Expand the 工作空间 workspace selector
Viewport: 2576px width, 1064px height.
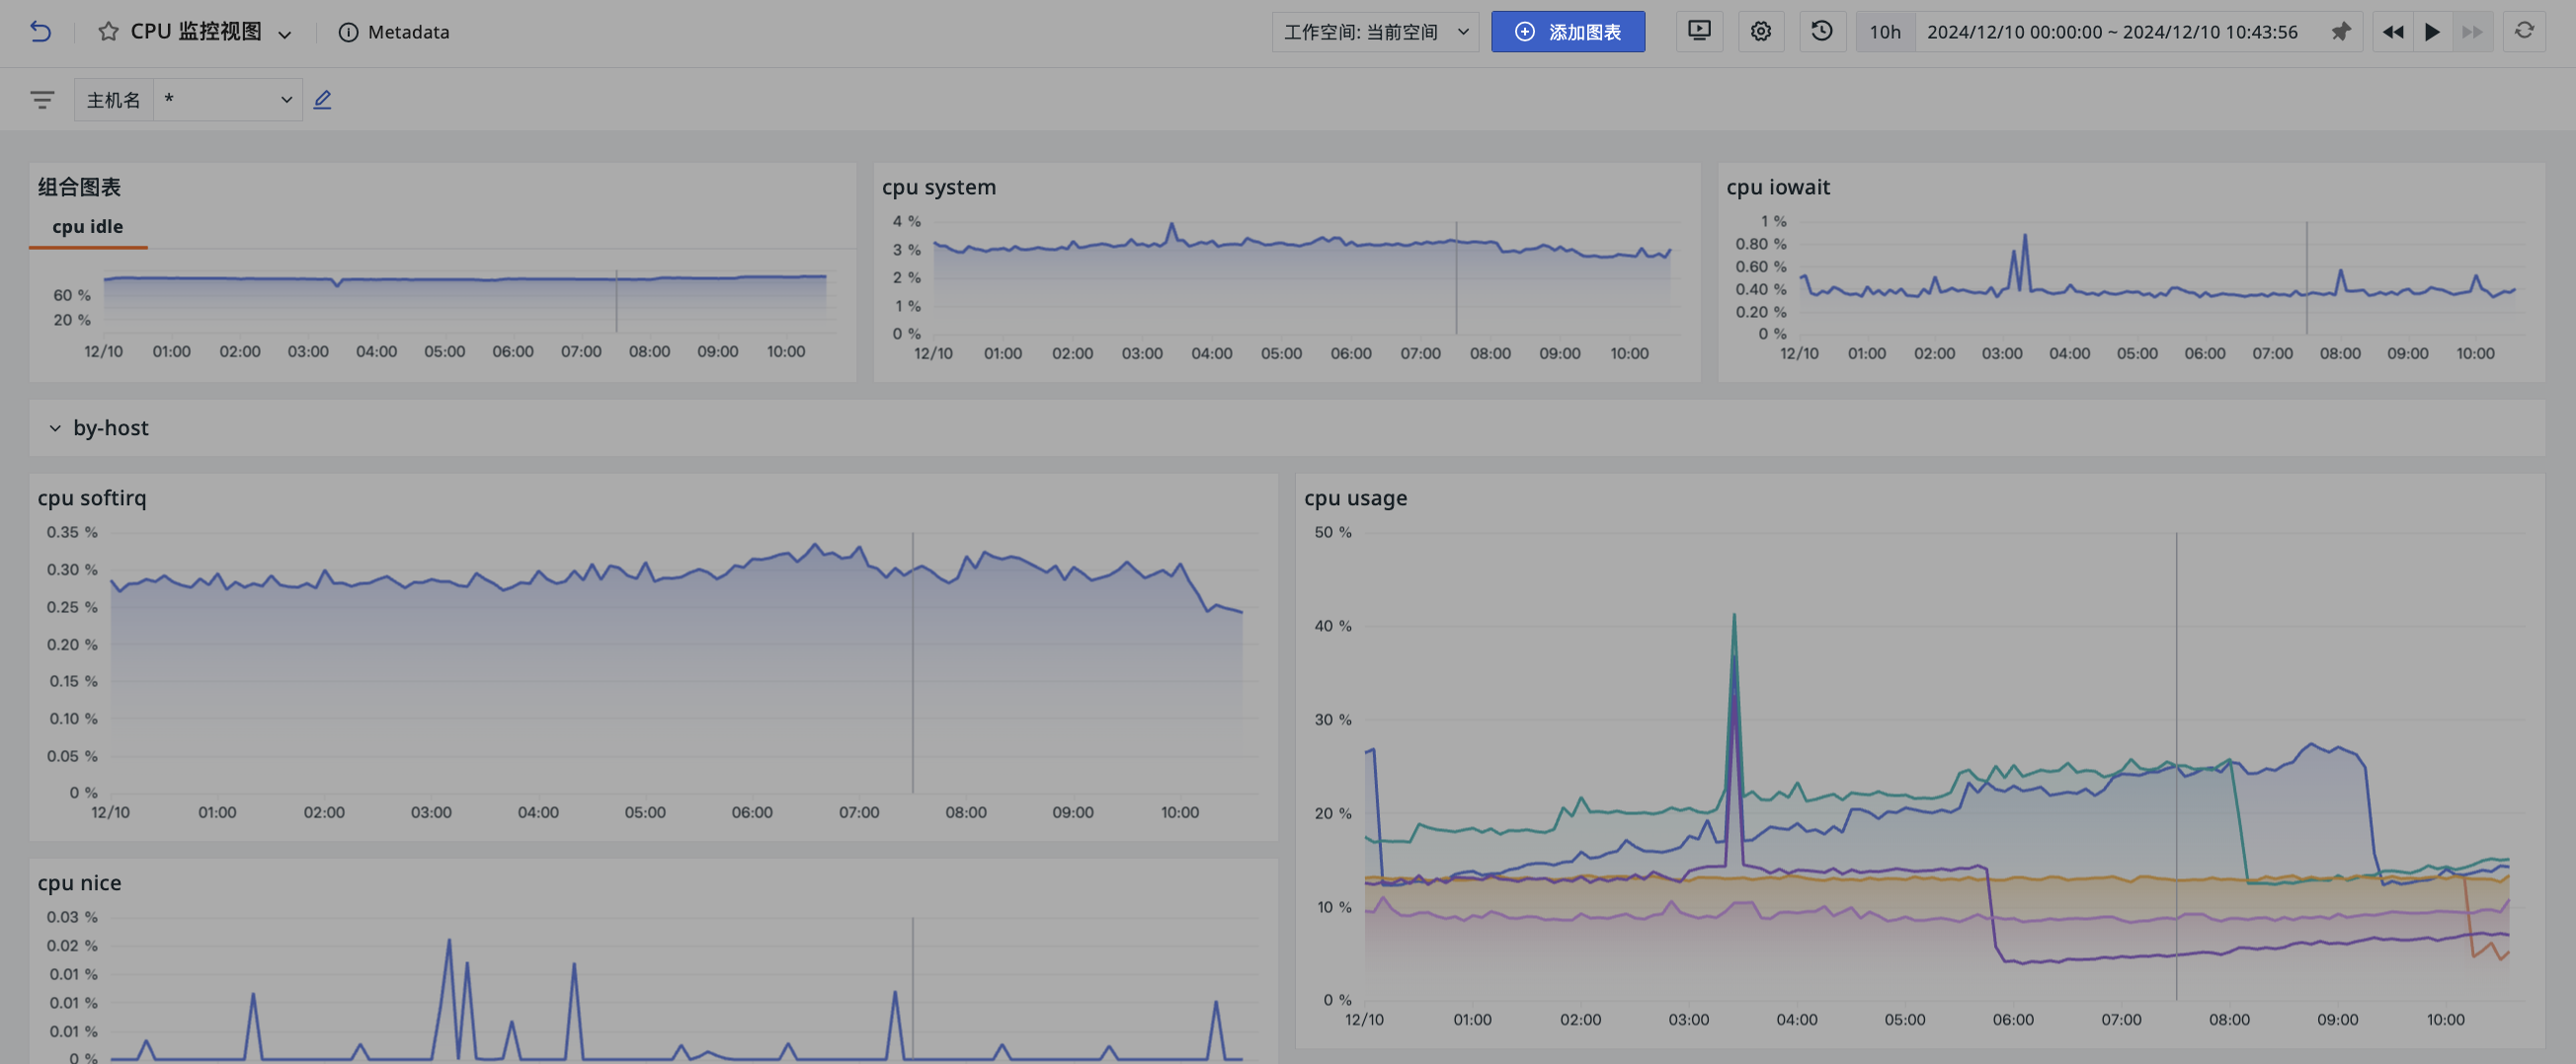coord(1375,32)
